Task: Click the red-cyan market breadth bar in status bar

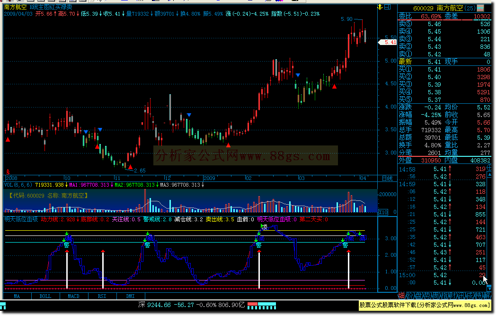Action: 261,306
